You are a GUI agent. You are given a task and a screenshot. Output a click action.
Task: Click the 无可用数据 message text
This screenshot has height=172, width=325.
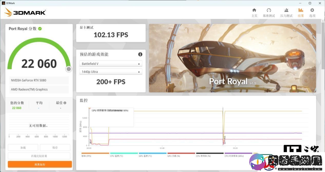pos(38,126)
